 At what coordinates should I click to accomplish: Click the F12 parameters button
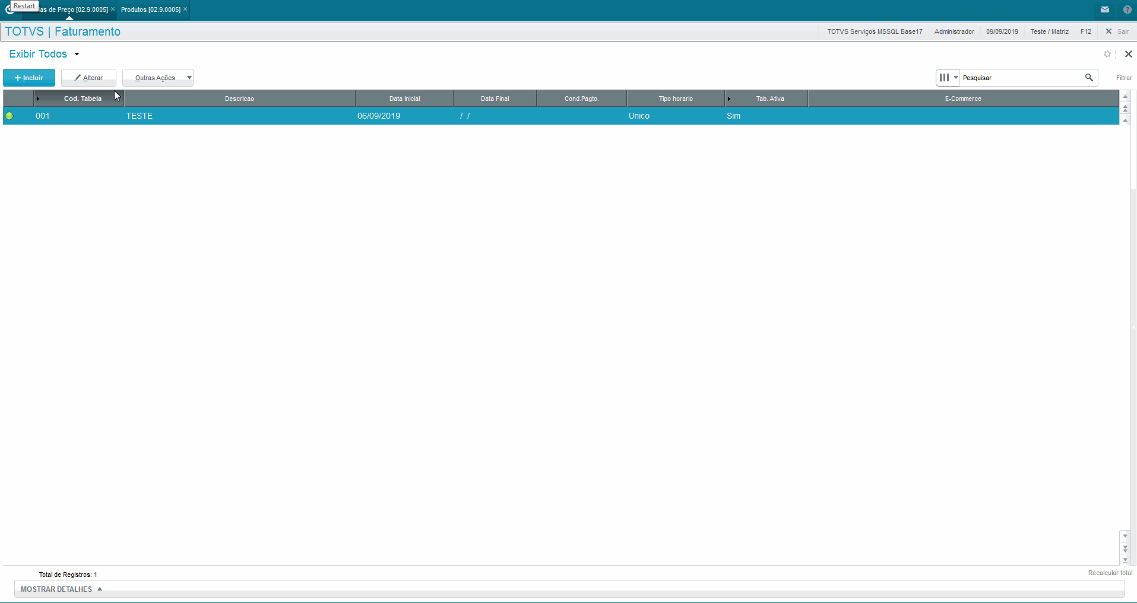[x=1086, y=31]
